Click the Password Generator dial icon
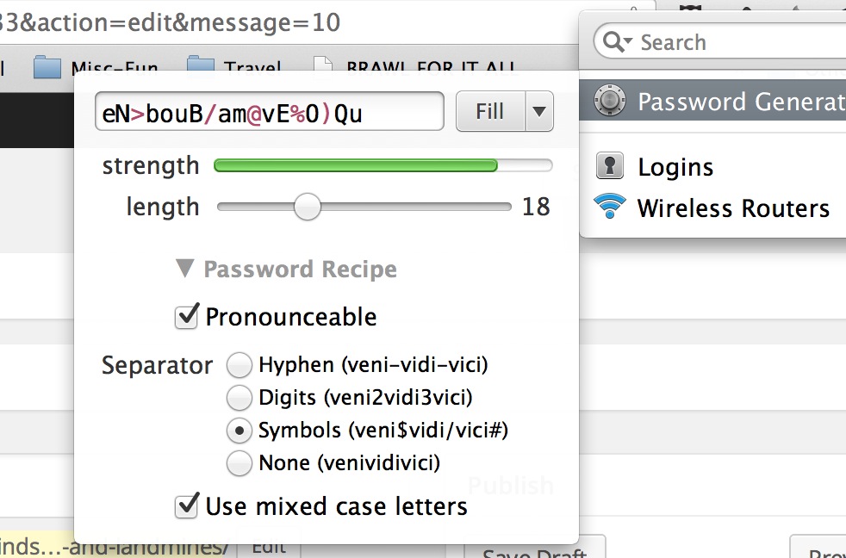Image resolution: width=846 pixels, height=558 pixels. coord(610,100)
